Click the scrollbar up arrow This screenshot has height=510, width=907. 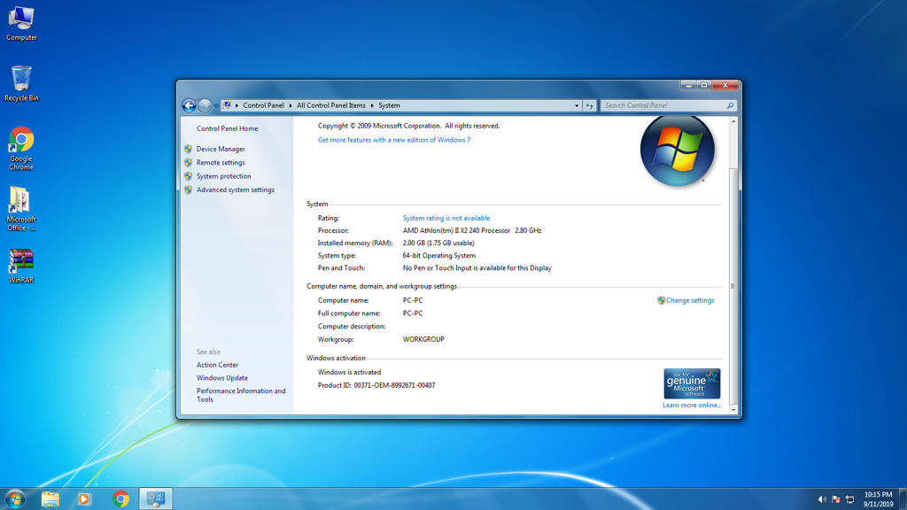[x=733, y=122]
